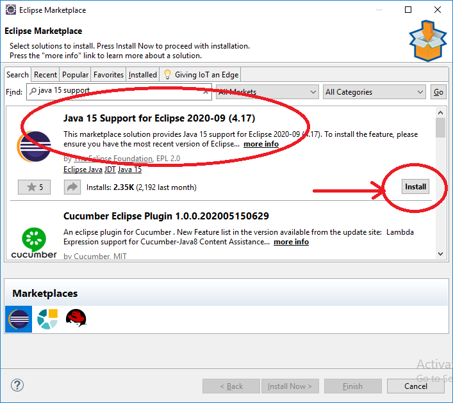Switch to the Installed tab
This screenshot has width=453, height=403.
coord(143,75)
